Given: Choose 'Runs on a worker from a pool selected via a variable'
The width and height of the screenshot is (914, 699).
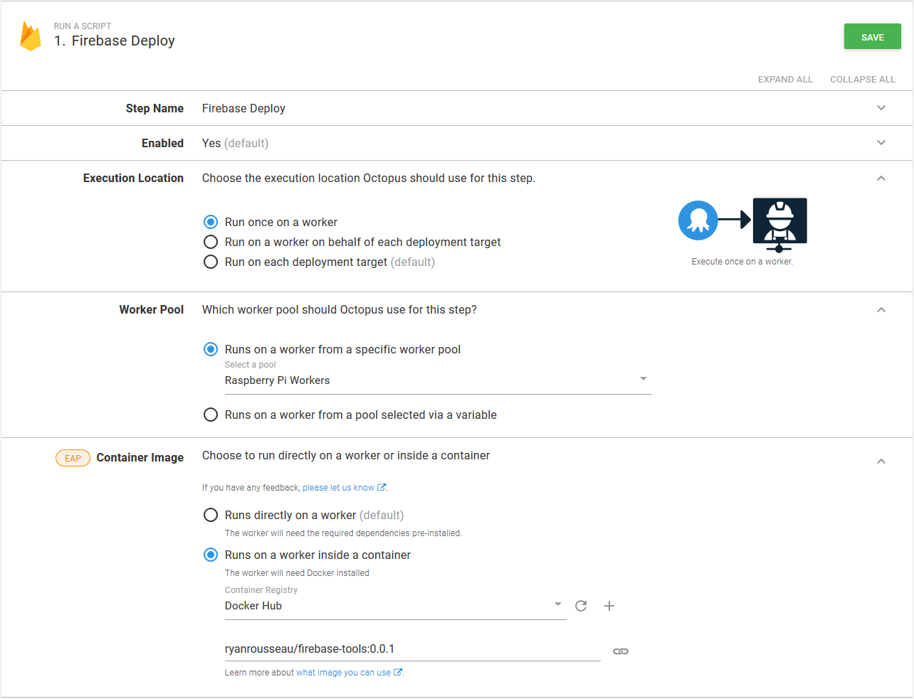Looking at the screenshot, I should pos(211,415).
